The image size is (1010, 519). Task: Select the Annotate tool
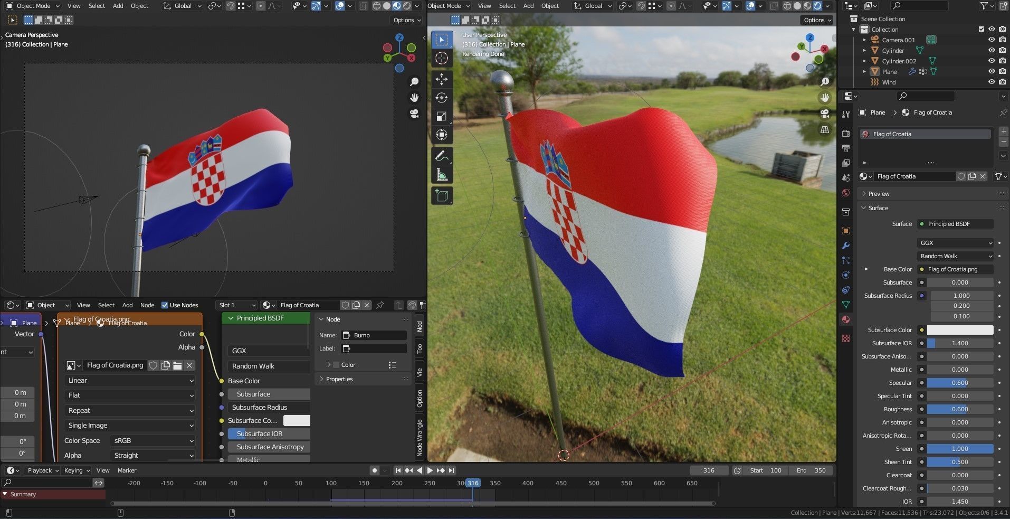[442, 156]
